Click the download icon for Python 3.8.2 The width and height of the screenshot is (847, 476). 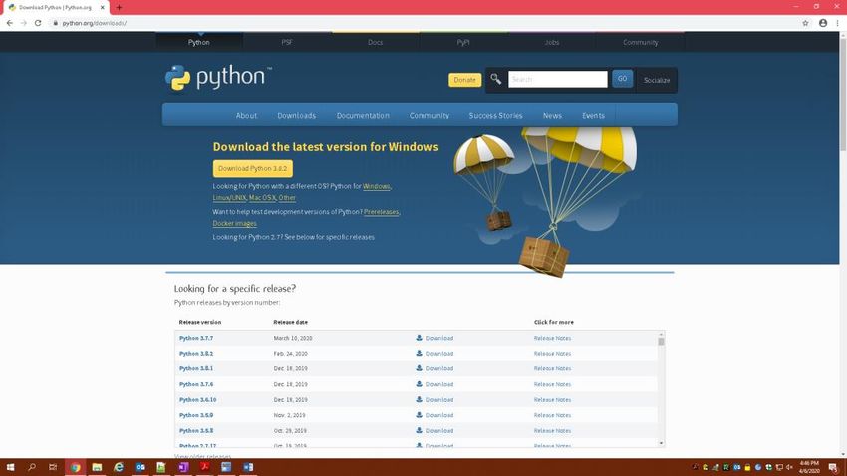coord(419,353)
